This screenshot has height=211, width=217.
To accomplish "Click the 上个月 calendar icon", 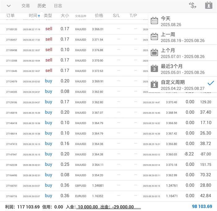I will click(x=154, y=52).
